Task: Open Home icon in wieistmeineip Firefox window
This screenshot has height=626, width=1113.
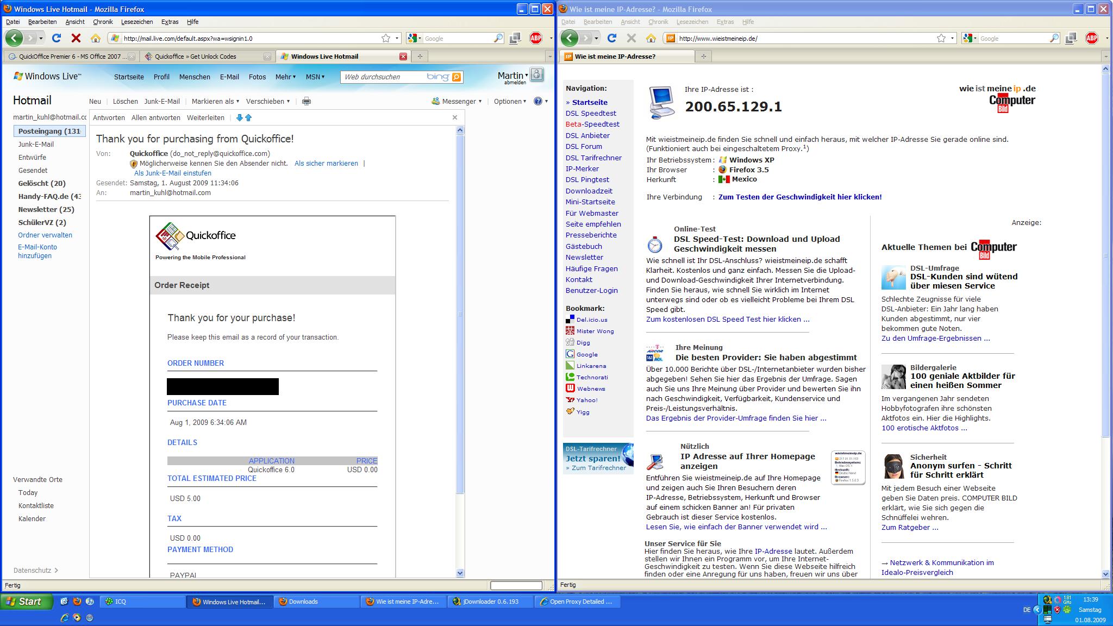Action: coord(651,38)
